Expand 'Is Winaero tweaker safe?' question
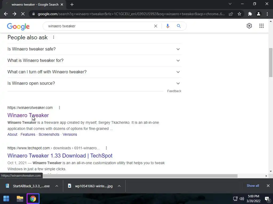Viewport: 273px width, 204px height. (x=94, y=49)
